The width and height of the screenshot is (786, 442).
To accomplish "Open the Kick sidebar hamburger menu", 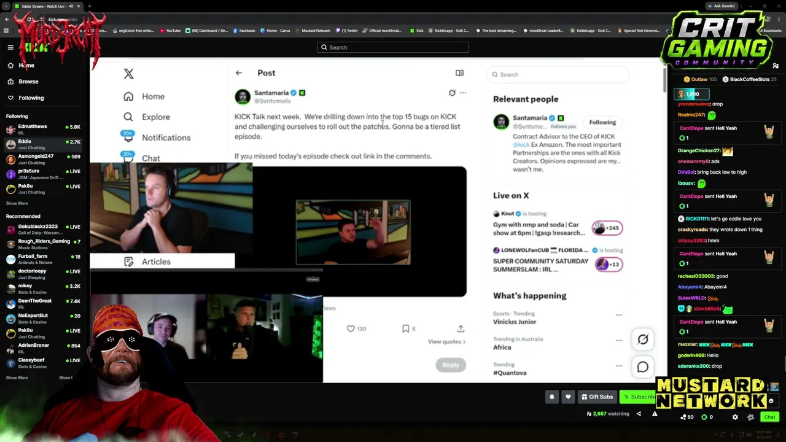I will [x=10, y=47].
